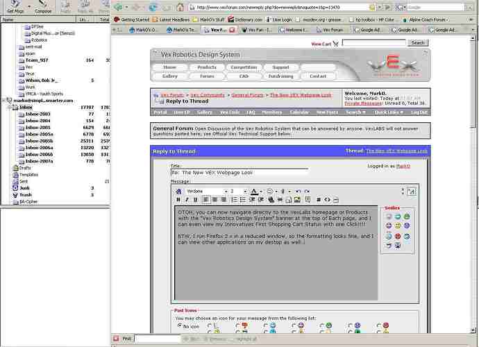Insert an image into message

(x=297, y=200)
